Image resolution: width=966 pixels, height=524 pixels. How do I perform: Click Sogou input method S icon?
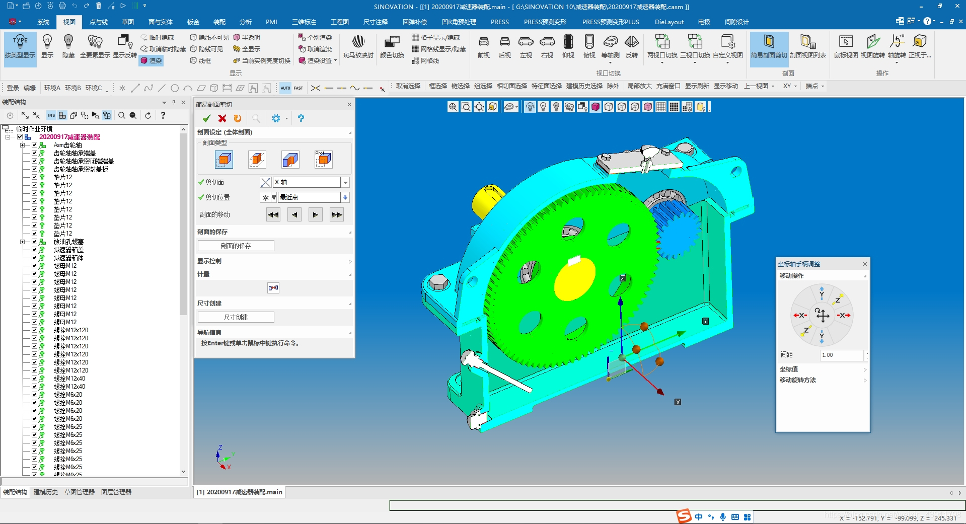pos(684,516)
